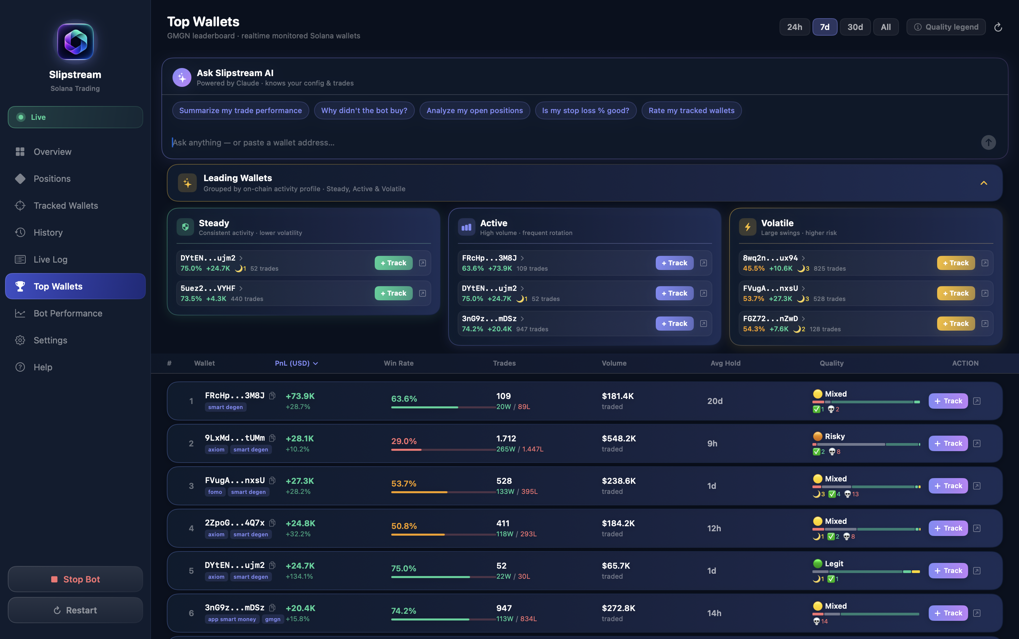Open external link icon for DYtEN...ujm2 in Steady
Screen dimensions: 1019x639
[x=422, y=263]
